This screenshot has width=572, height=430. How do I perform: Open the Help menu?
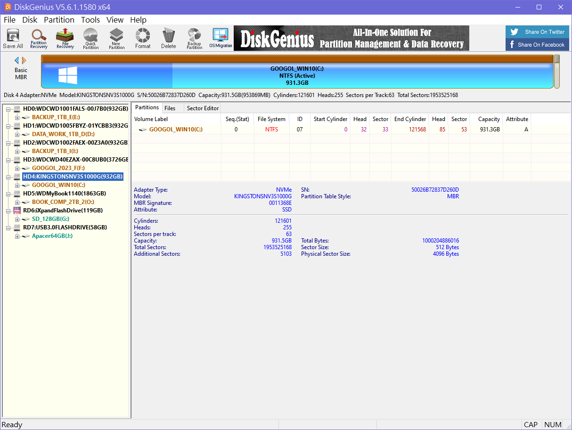pyautogui.click(x=138, y=20)
